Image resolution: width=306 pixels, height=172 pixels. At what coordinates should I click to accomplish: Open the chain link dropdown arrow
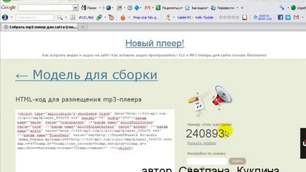(105, 17)
